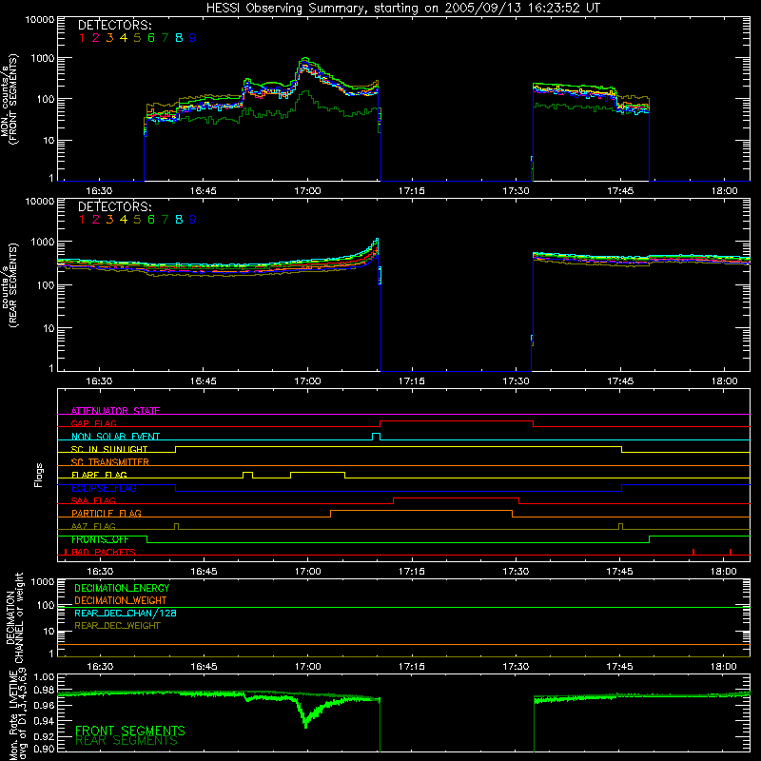Click the PARTICLE_FLAG label

(x=107, y=513)
